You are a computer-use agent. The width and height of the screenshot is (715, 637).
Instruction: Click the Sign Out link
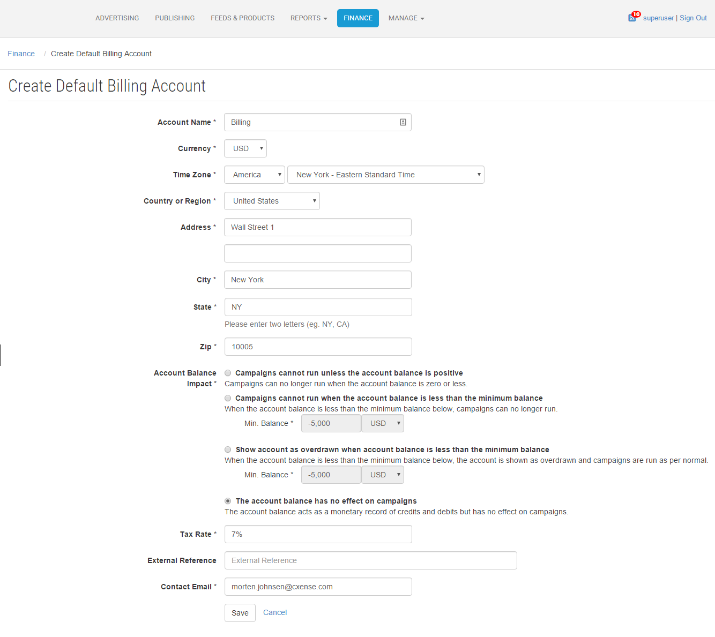click(x=693, y=18)
